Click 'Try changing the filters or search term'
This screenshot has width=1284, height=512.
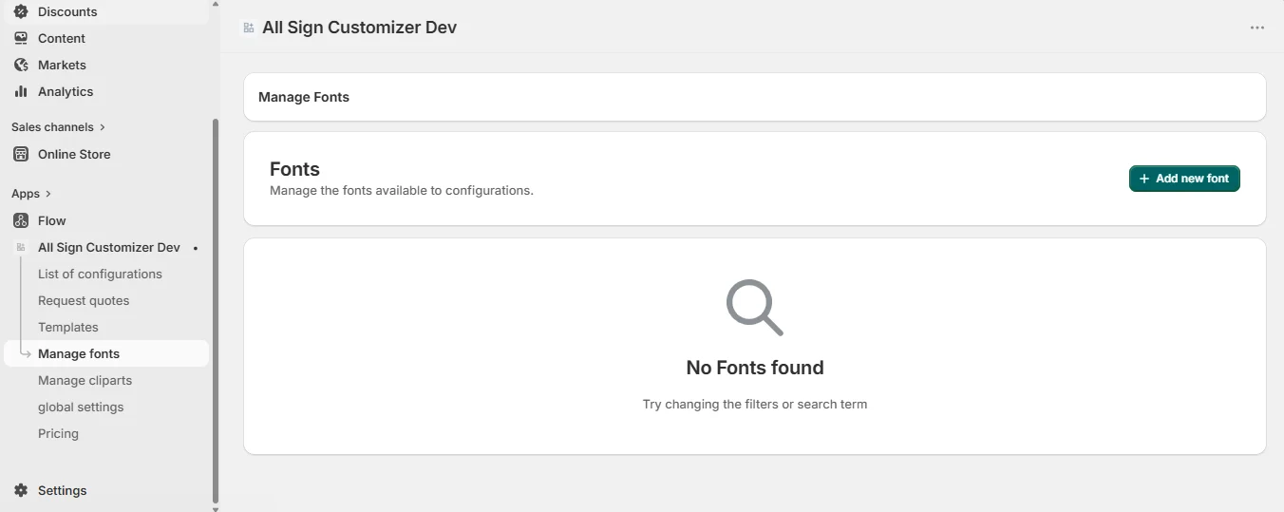tap(755, 404)
